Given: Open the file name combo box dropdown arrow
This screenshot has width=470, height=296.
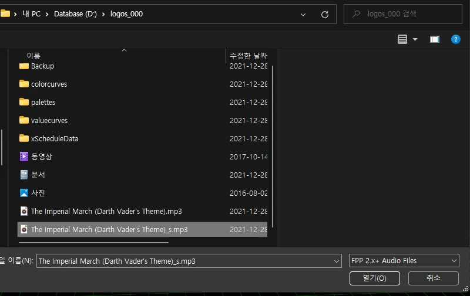Looking at the screenshot, I should click(x=337, y=261).
